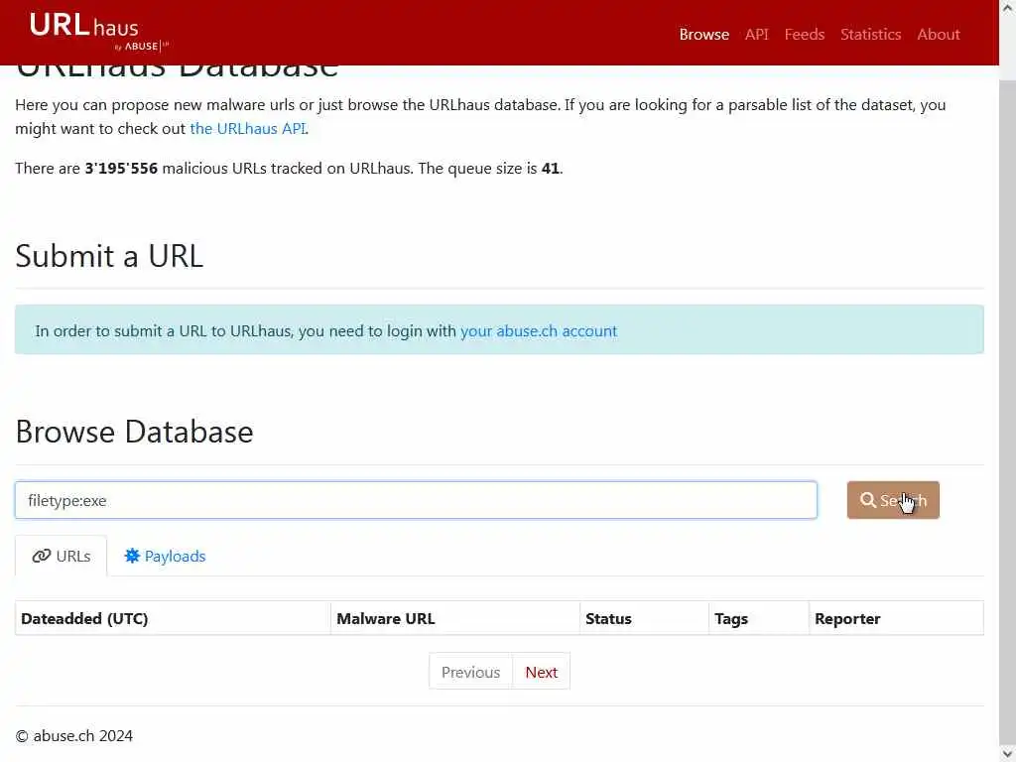Go to the Next results page
The image size is (1016, 762).
point(541,672)
